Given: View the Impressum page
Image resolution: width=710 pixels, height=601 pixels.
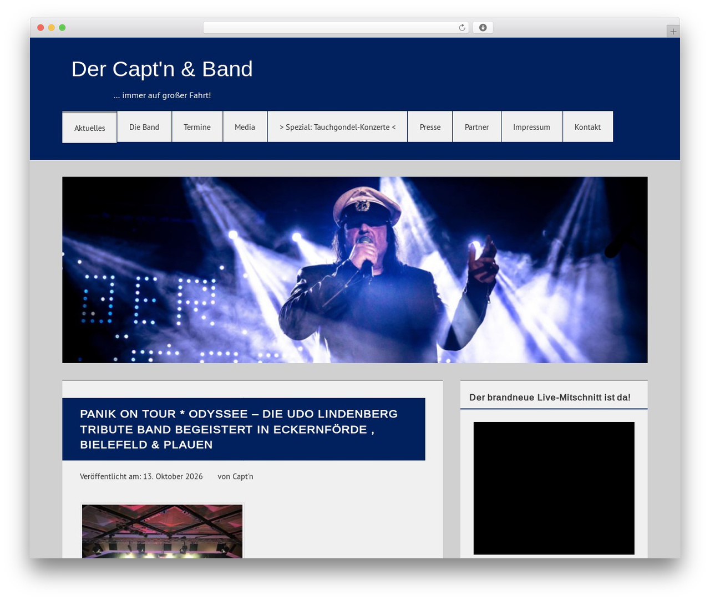Looking at the screenshot, I should (531, 127).
